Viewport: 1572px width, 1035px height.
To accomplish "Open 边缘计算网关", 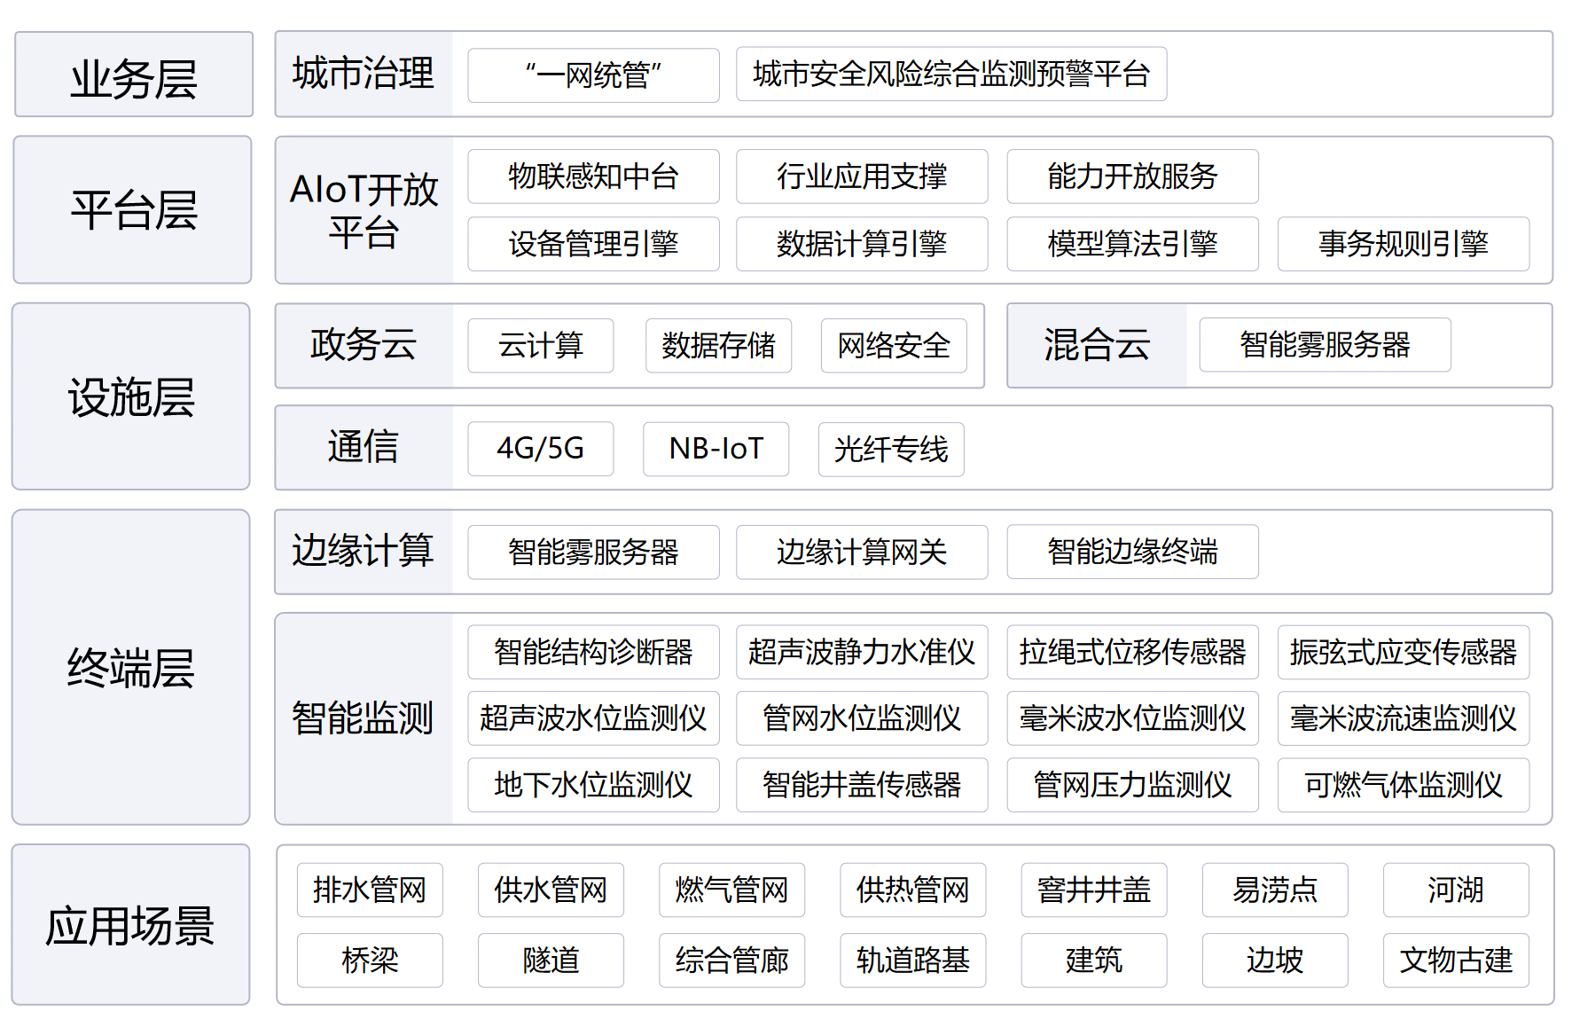I will pyautogui.click(x=862, y=552).
